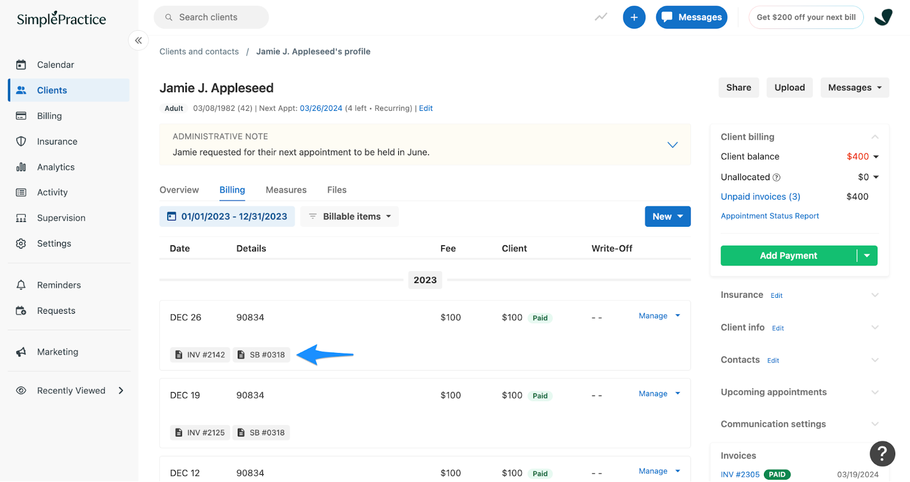Open next appointment 03/26/2024 link
Screen dimensions: 910x482
(x=321, y=109)
